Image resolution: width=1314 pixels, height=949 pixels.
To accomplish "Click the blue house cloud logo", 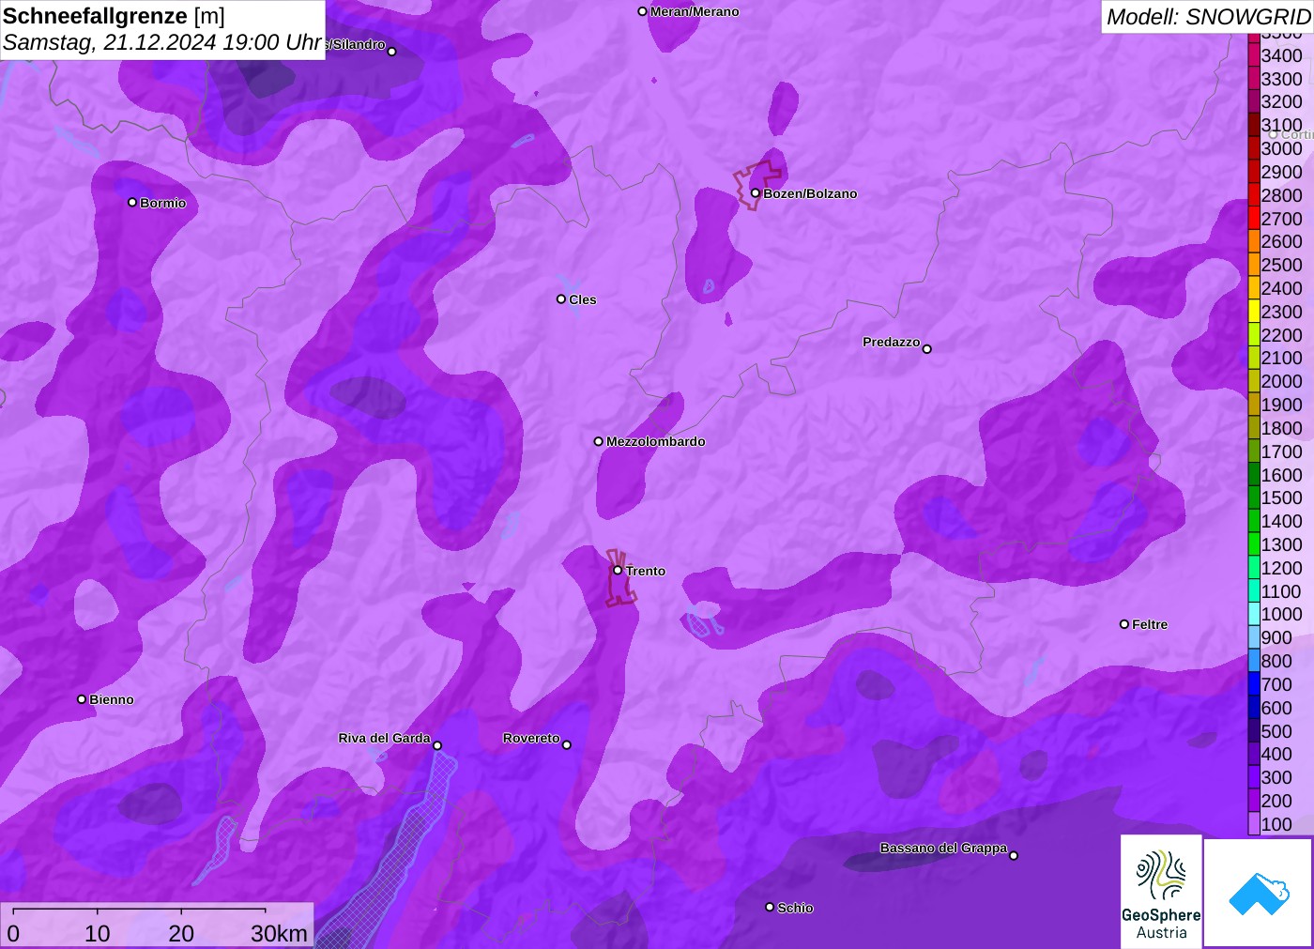I will (1259, 893).
